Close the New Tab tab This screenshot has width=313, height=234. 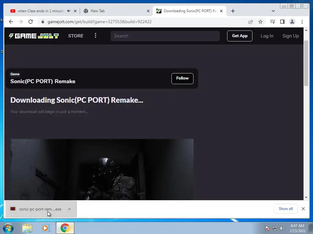click(x=148, y=11)
